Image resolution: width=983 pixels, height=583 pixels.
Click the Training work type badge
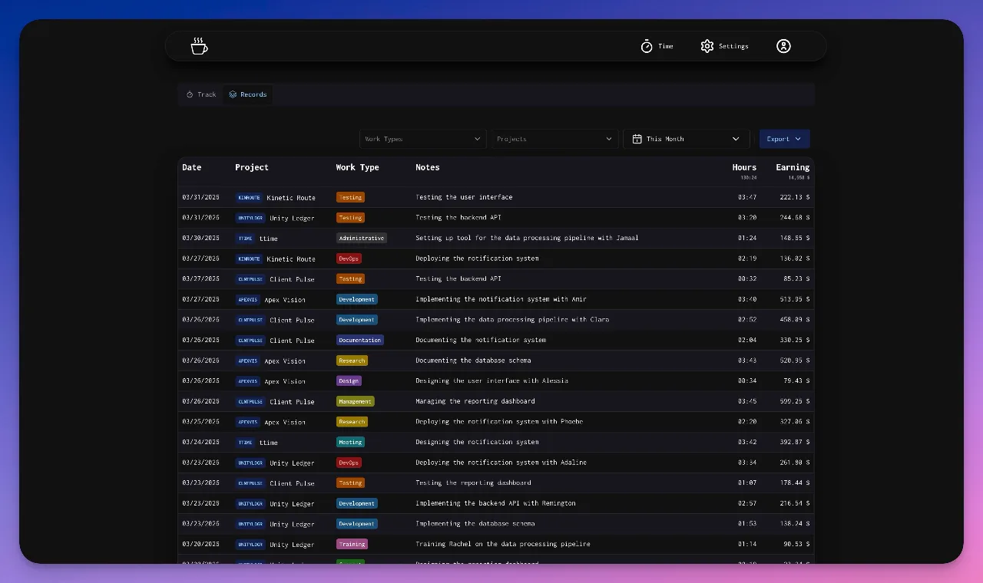[352, 544]
